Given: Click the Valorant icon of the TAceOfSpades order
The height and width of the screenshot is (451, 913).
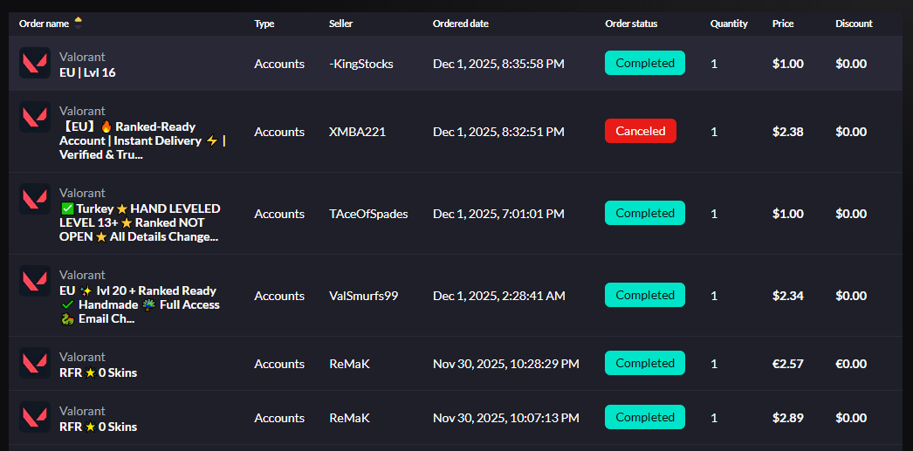Looking at the screenshot, I should [x=34, y=199].
